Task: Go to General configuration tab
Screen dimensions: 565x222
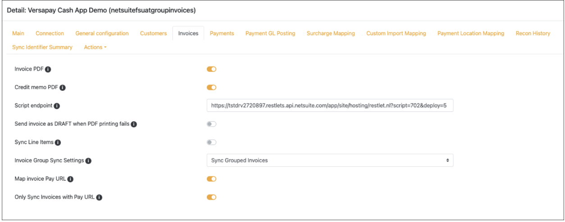Action: coord(102,33)
